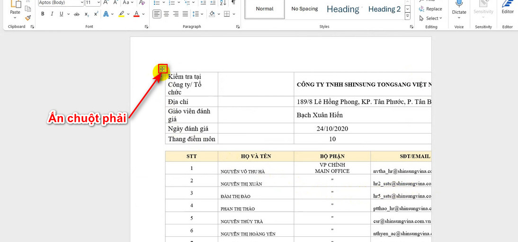
Task: Click the table move handle icon
Action: pyautogui.click(x=162, y=69)
